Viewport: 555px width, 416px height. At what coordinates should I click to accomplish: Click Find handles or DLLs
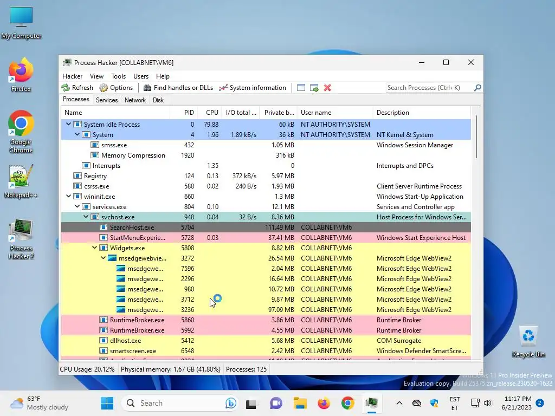(x=178, y=88)
